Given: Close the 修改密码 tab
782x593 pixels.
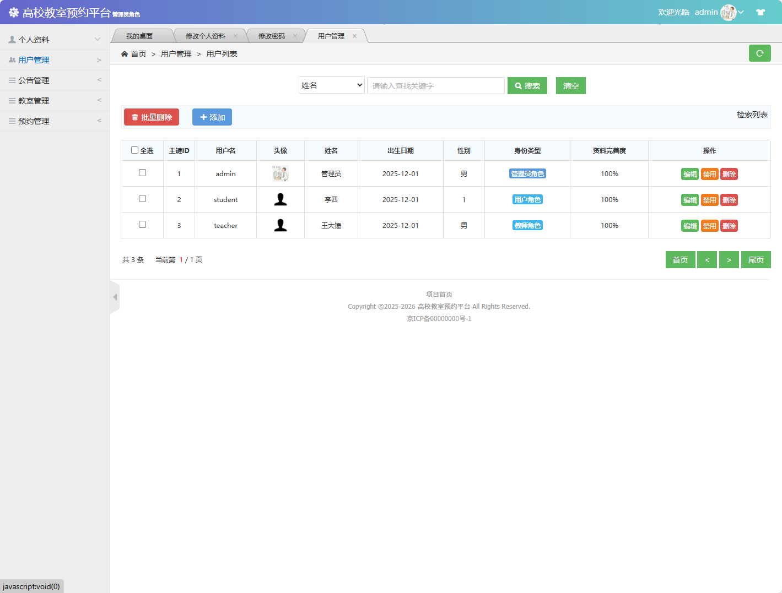Looking at the screenshot, I should click(x=295, y=36).
